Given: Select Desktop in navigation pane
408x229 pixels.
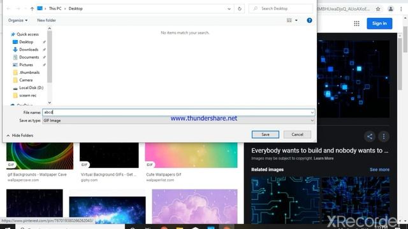Looking at the screenshot, I should [x=26, y=42].
